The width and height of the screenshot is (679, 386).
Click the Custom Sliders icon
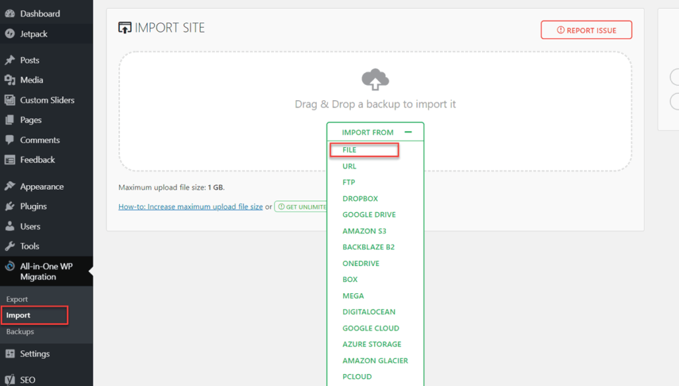pos(9,100)
